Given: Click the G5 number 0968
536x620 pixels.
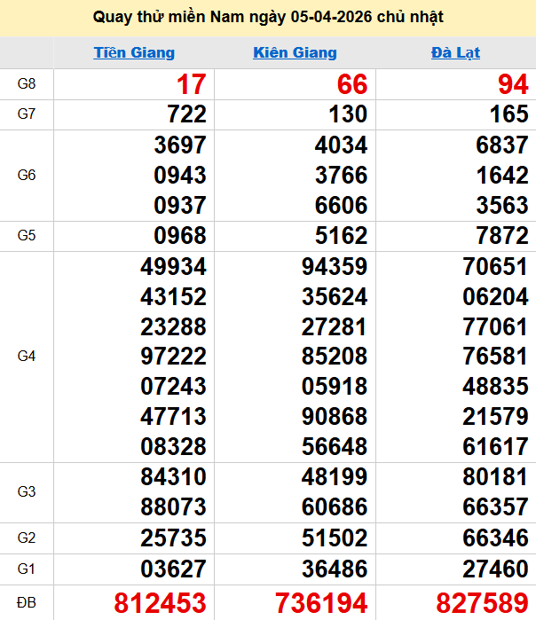Looking at the screenshot, I should 180,236.
